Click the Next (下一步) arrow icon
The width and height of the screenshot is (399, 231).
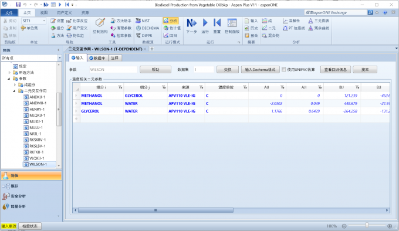pos(191,23)
